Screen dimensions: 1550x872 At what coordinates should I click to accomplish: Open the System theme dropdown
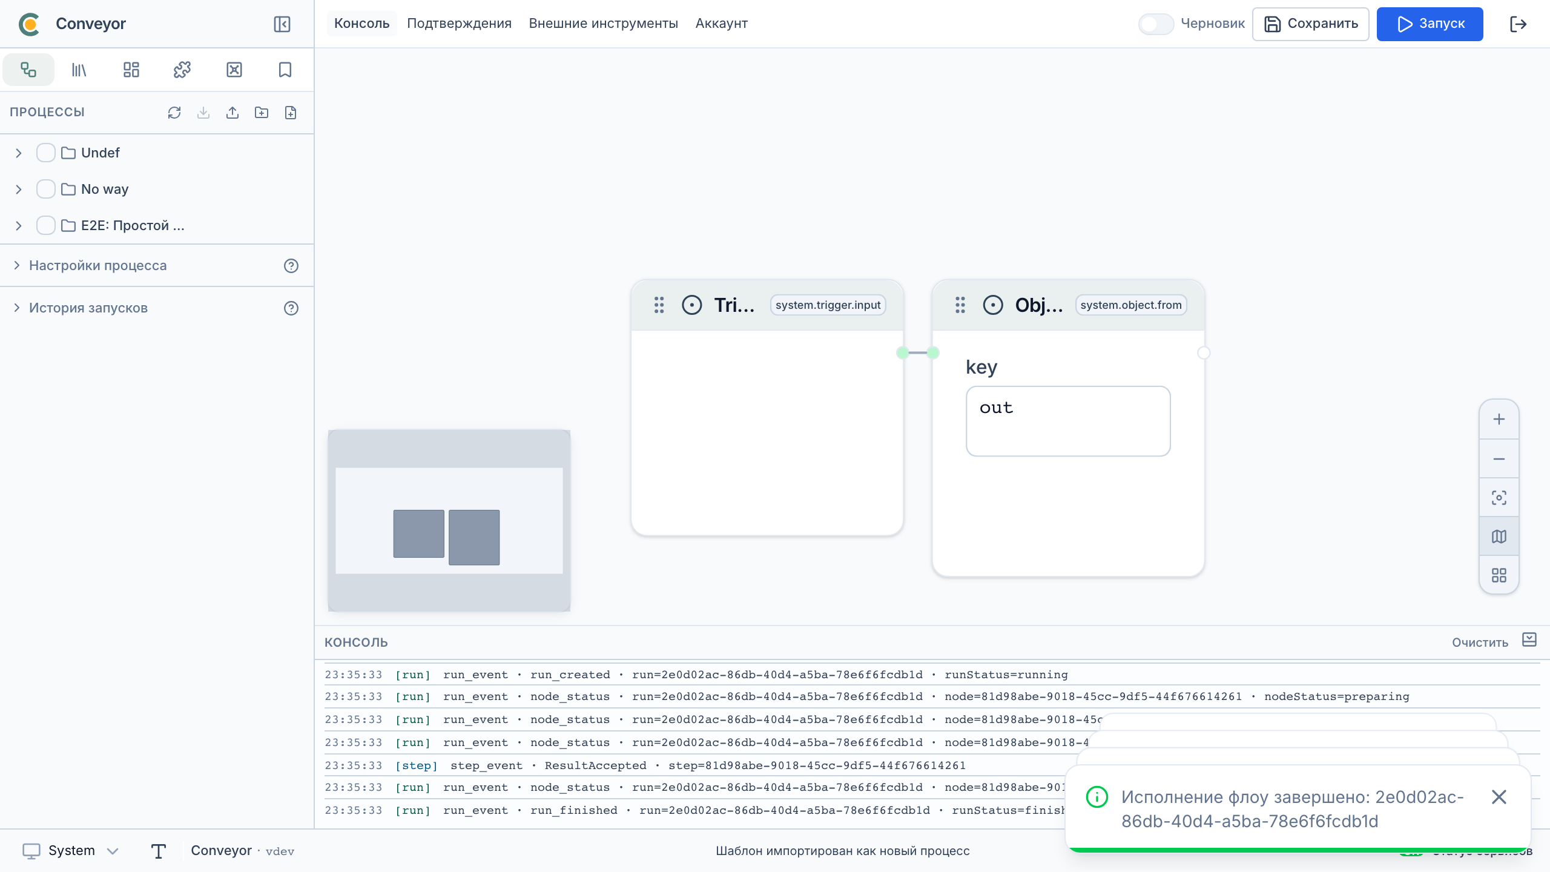click(71, 851)
